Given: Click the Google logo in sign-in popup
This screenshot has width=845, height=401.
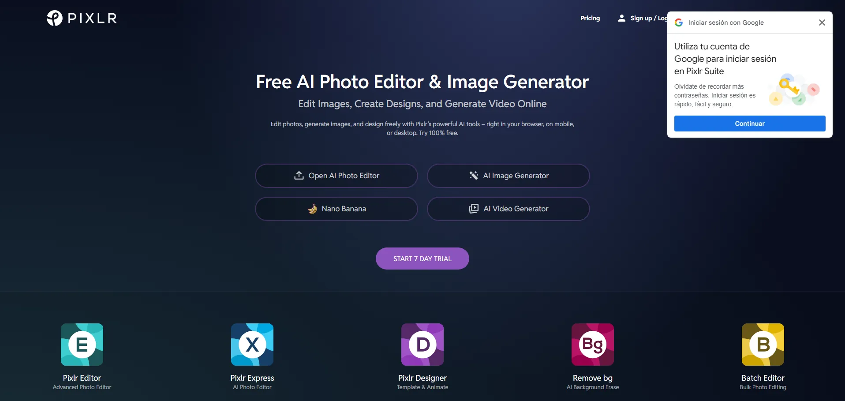Looking at the screenshot, I should 679,22.
